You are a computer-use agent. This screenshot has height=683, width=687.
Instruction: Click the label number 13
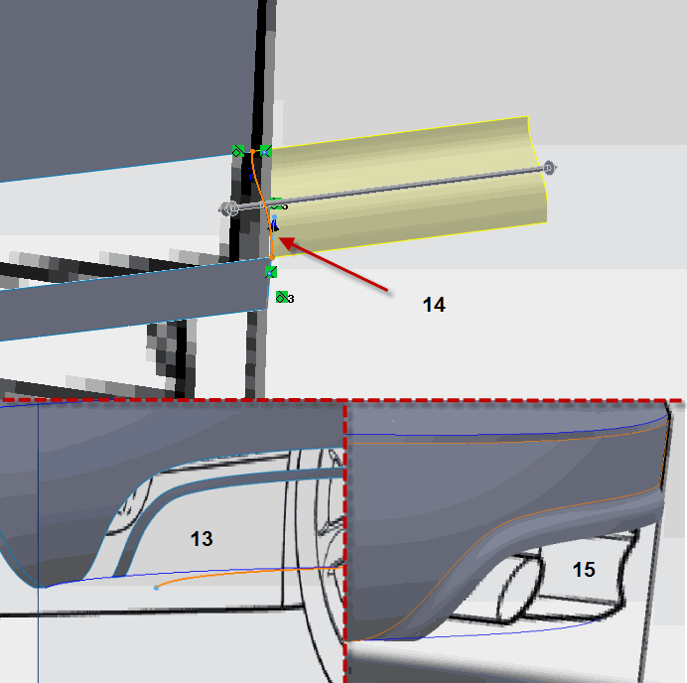coord(202,538)
